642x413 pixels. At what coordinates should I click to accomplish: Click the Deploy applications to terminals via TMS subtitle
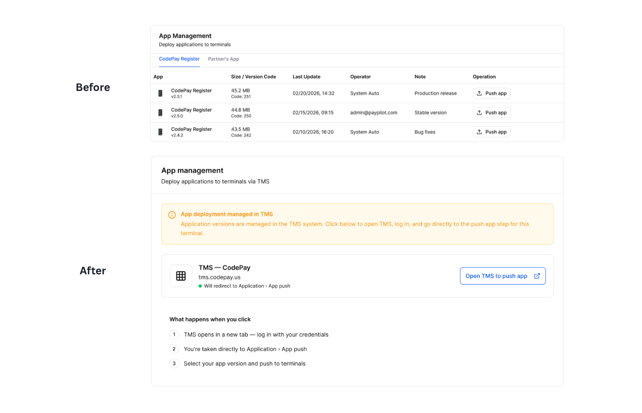(215, 181)
